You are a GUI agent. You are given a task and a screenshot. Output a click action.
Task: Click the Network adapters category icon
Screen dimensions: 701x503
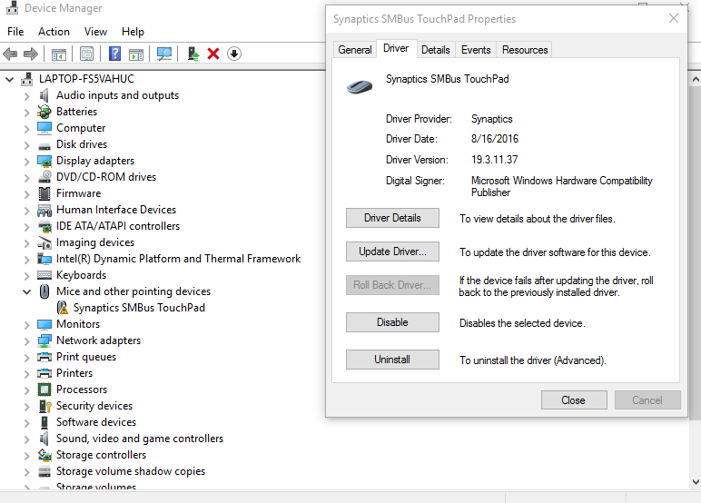(x=44, y=340)
